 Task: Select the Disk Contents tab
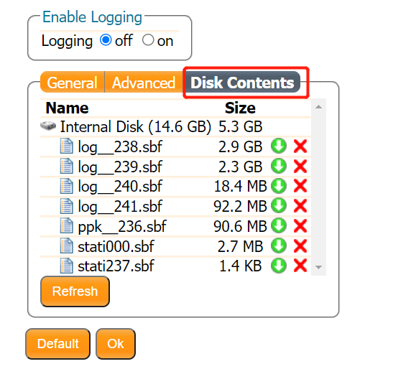click(242, 82)
